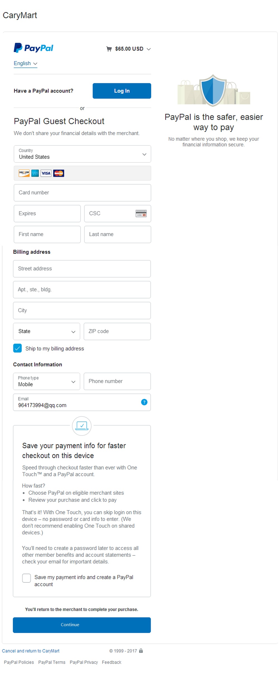Check Save my payment info checkbox
The image size is (279, 679).
(27, 578)
